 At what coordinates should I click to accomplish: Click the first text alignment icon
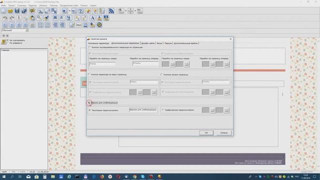point(5,25)
